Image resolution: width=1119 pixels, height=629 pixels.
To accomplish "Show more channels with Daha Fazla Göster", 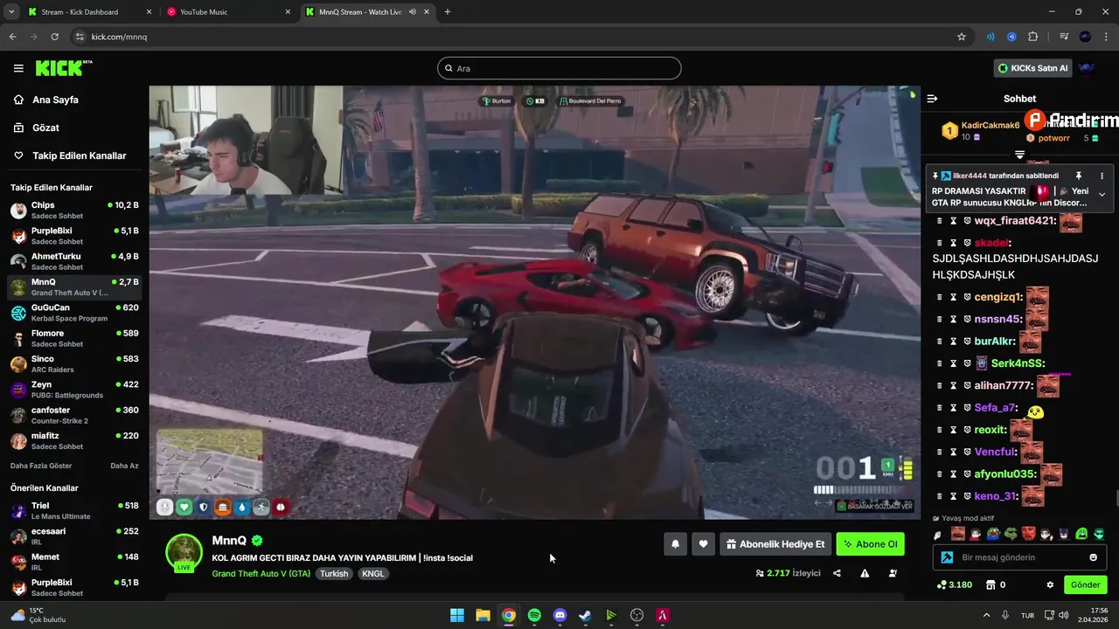I will point(41,466).
